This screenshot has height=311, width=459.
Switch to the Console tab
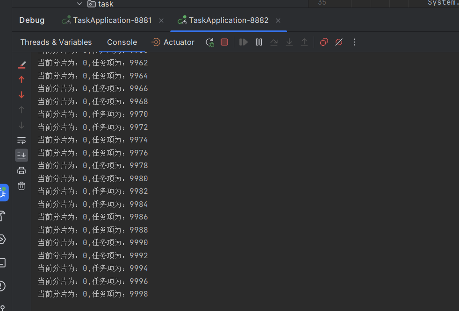pos(122,42)
